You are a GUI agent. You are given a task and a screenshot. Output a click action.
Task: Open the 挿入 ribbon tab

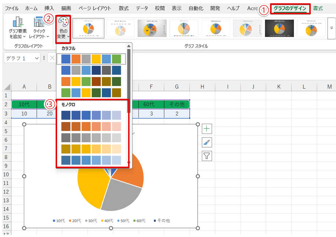click(49, 8)
